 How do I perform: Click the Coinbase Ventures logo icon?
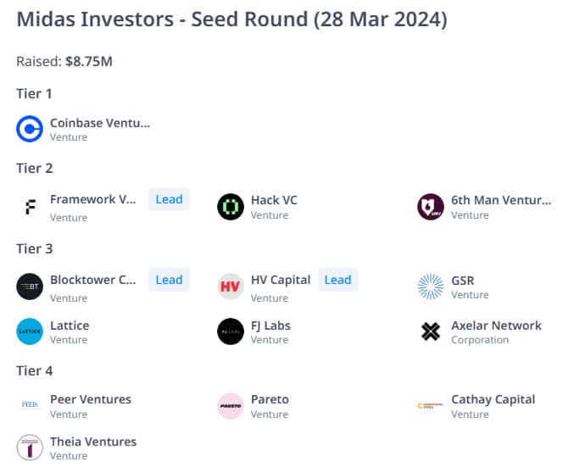tap(30, 129)
